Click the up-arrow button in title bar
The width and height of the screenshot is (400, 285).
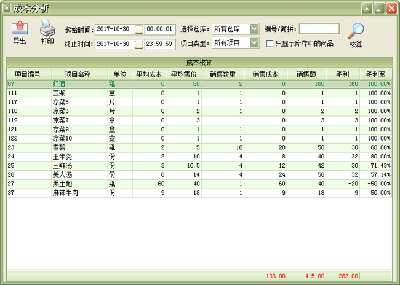367,9
